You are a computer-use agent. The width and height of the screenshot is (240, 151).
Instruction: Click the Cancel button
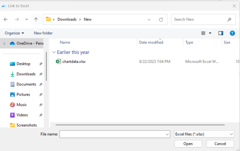pos(220,144)
